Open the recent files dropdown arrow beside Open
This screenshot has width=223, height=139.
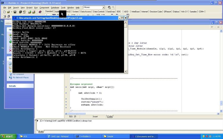pyautogui.click(x=12, y=12)
